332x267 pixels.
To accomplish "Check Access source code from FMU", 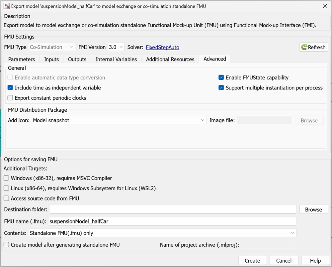I will 6,199.
